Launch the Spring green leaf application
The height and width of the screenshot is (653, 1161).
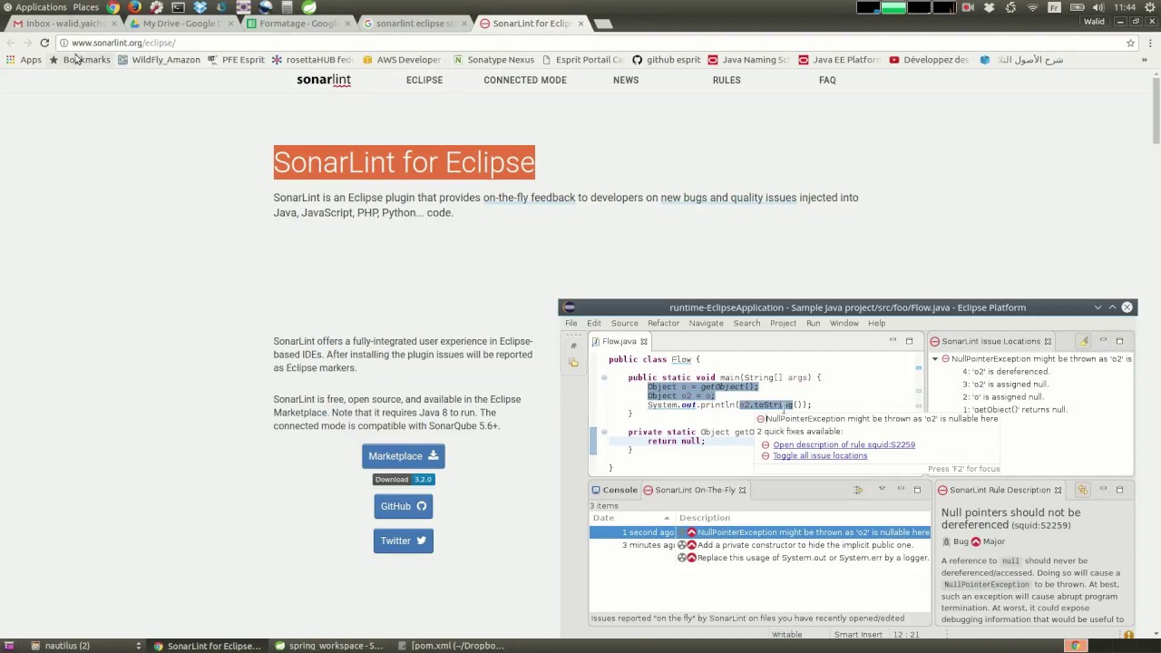point(309,7)
